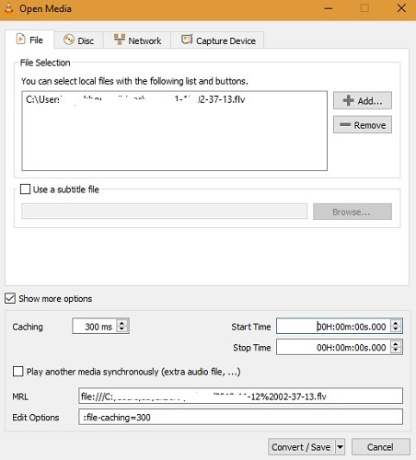The width and height of the screenshot is (416, 460).
Task: Enable Play another media synchronously checkbox
Action: click(17, 372)
